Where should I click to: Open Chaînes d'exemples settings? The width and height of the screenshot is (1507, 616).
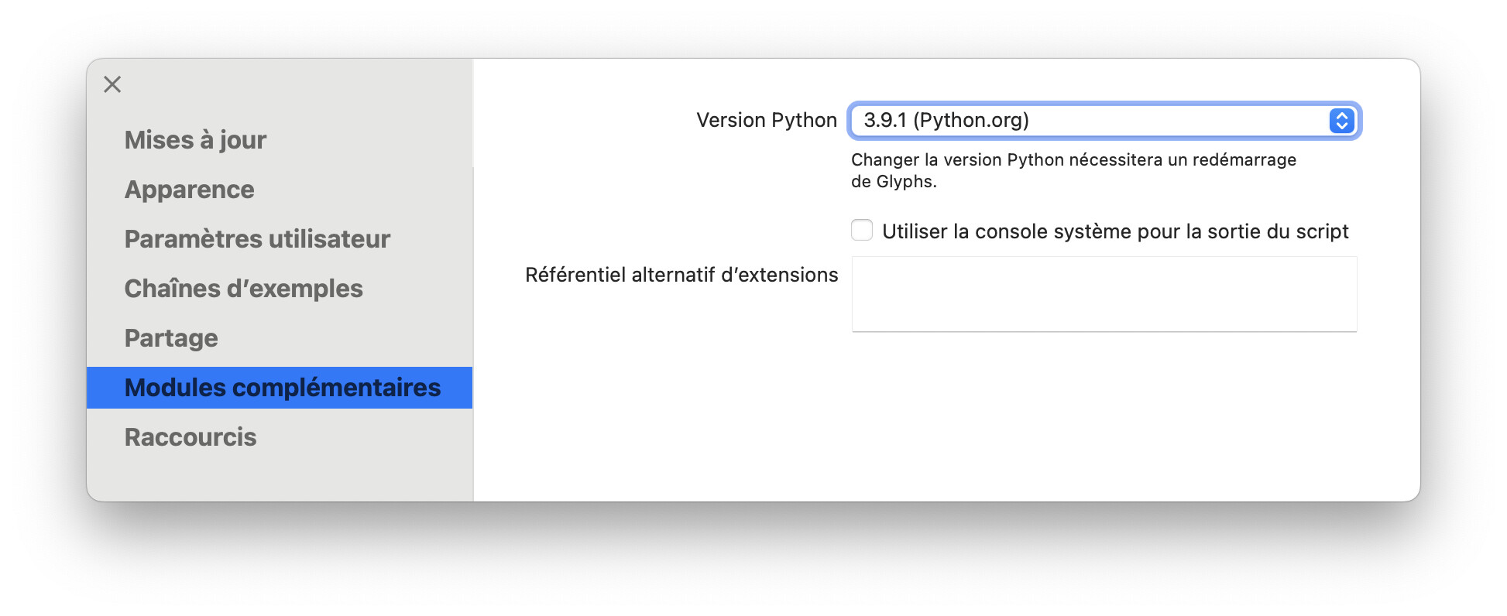[x=242, y=289]
